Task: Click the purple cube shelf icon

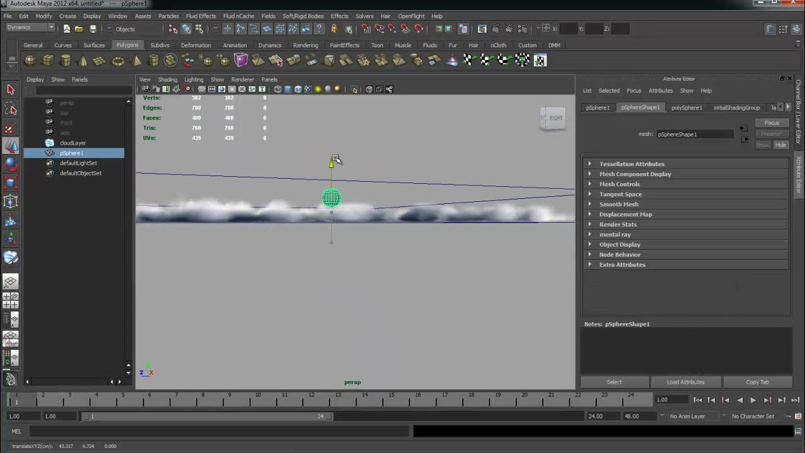Action: coord(241,60)
